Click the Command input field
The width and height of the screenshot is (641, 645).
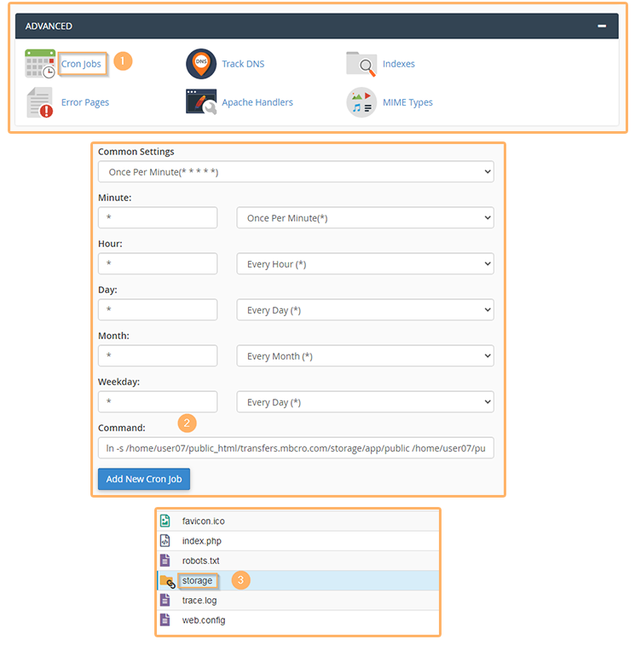point(296,448)
